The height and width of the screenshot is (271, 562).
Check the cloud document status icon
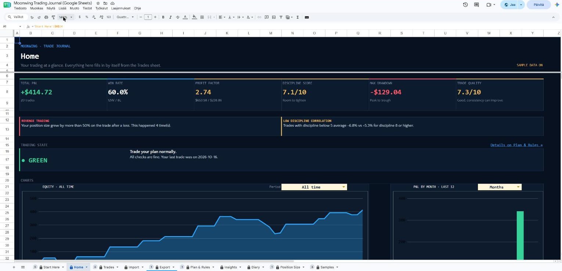pos(113,3)
